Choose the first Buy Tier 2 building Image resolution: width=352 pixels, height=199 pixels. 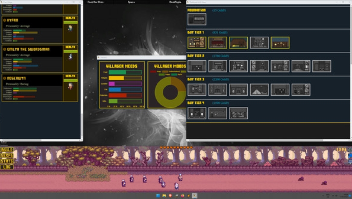click(197, 66)
